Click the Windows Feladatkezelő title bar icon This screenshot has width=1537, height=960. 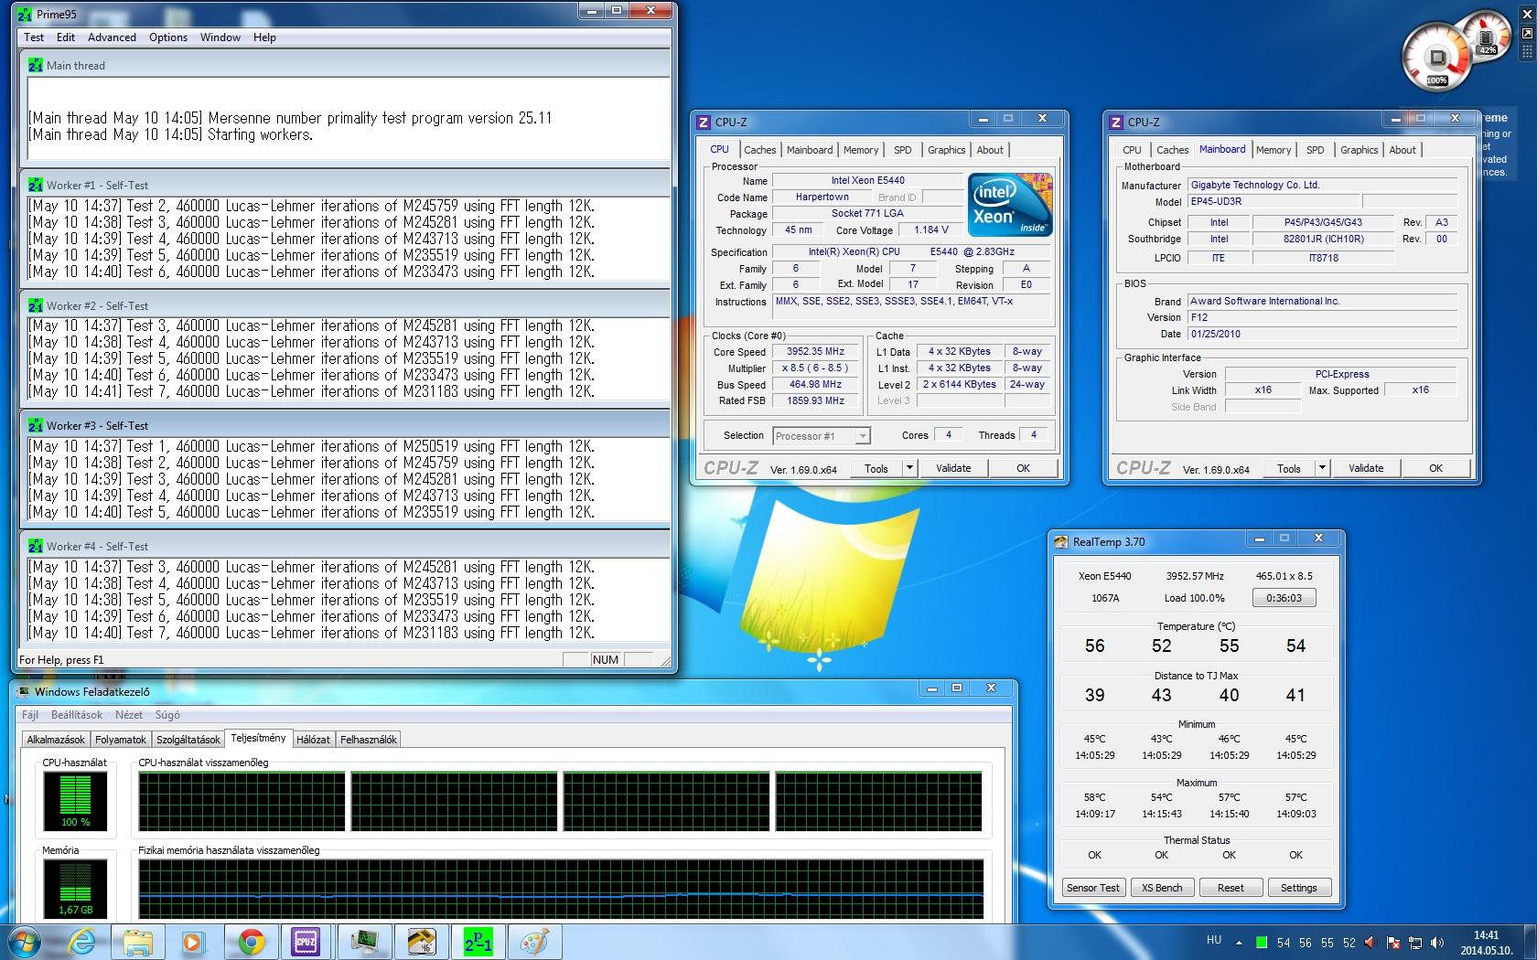[23, 691]
